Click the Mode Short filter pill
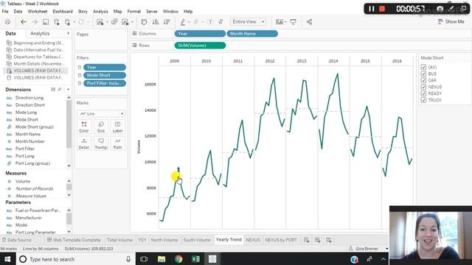The width and height of the screenshot is (472, 265). coord(105,75)
